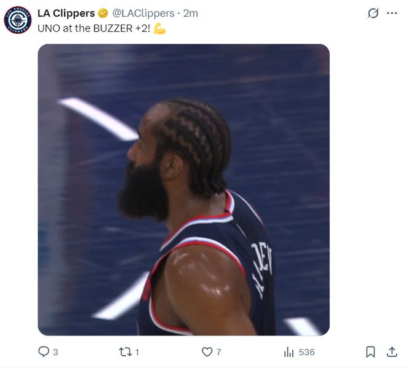This screenshot has width=406, height=368.
Task: Toggle the bookmark icon on post
Action: (x=370, y=352)
